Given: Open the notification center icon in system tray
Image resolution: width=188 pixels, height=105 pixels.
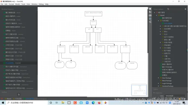Looking at the screenshot, I should pyautogui.click(x=184, y=103).
